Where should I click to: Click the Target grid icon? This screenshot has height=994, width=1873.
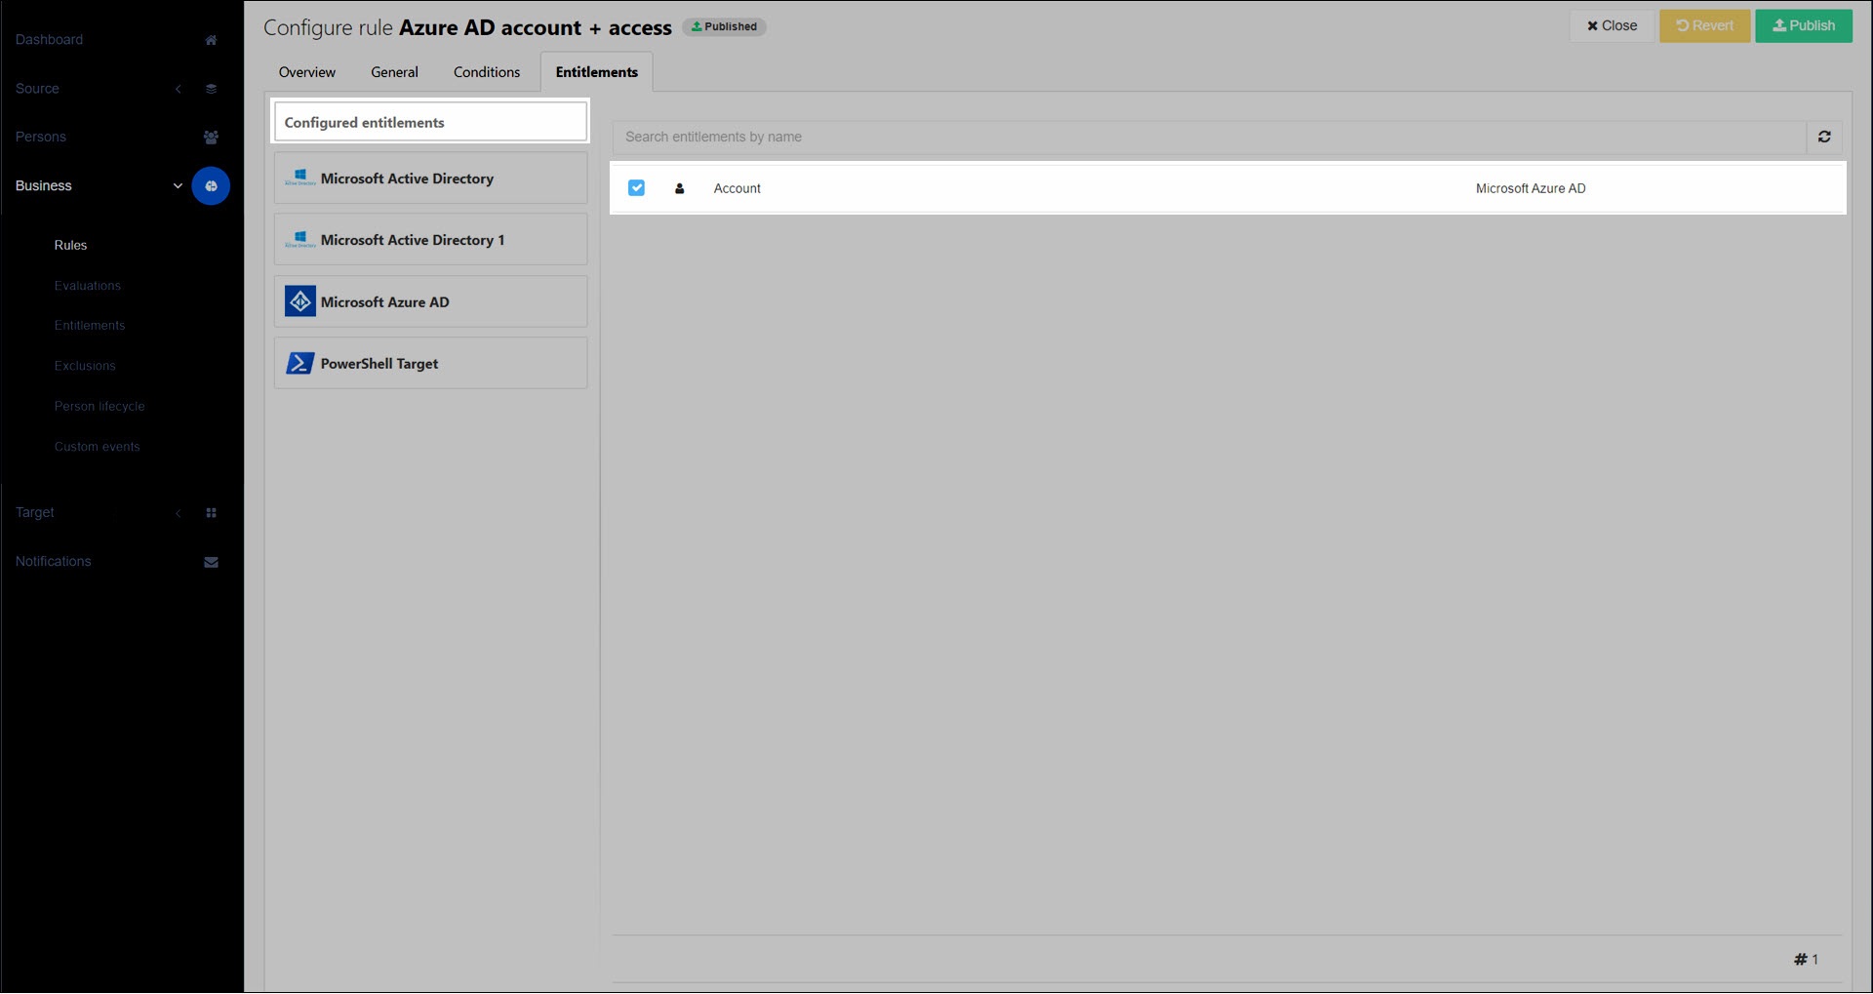pyautogui.click(x=211, y=513)
